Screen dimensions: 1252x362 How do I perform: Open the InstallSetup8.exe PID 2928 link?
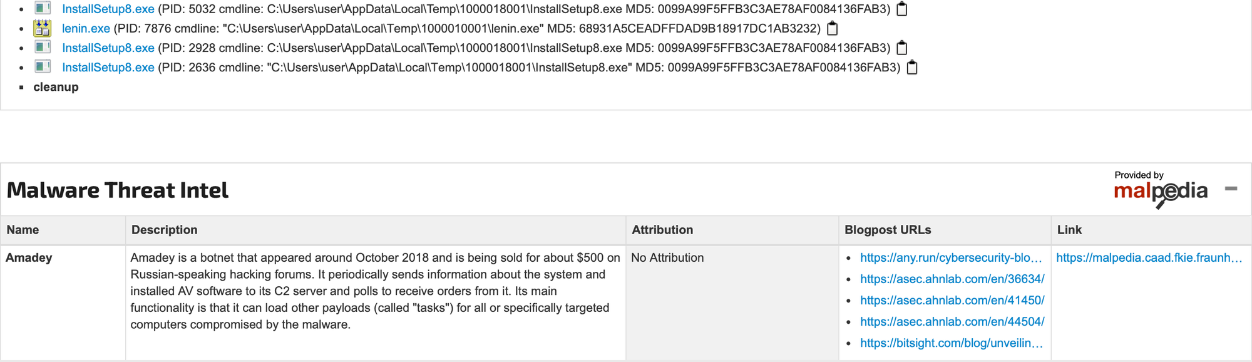108,48
